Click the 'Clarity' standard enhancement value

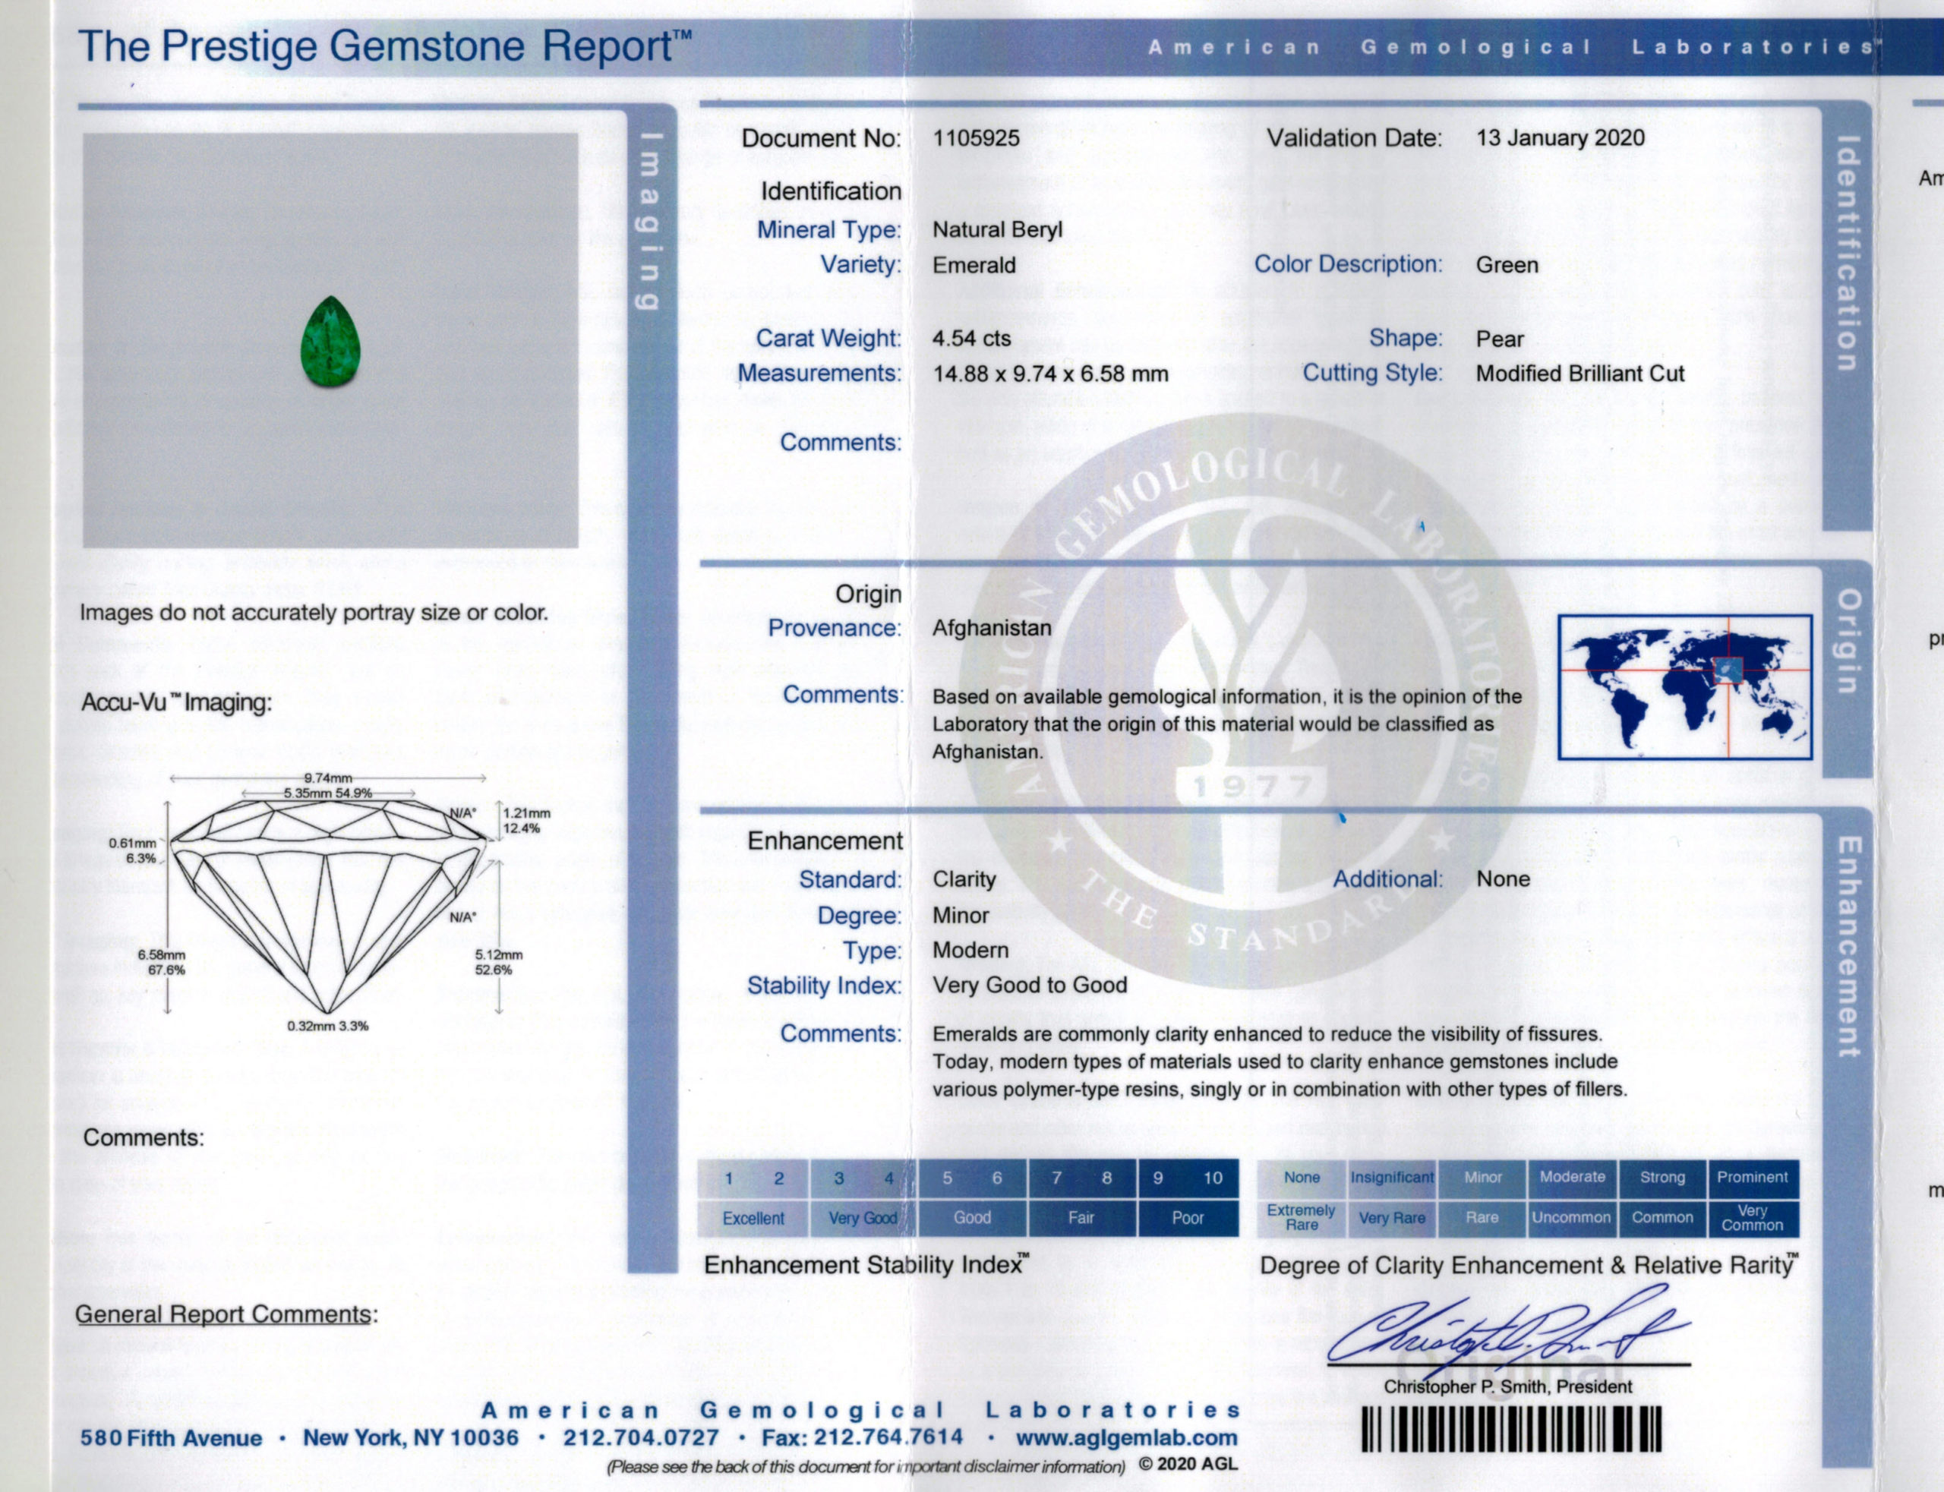click(x=964, y=879)
